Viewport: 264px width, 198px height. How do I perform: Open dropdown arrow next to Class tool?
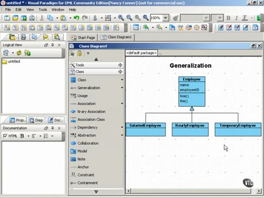pyautogui.click(x=122, y=80)
